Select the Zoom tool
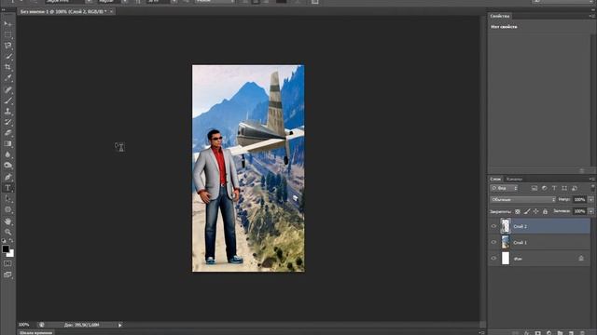The height and width of the screenshot is (335, 597). tap(7, 232)
